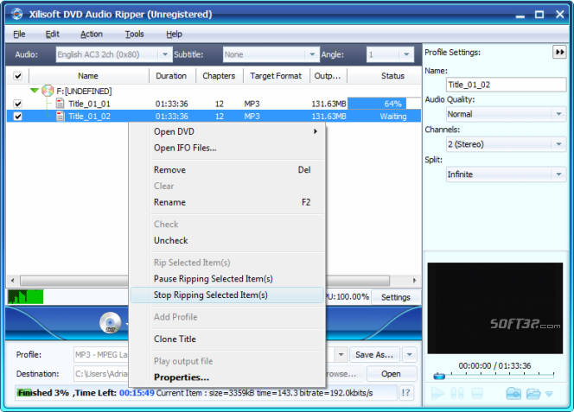Viewport: 574px width, 412px height.
Task: Click the file icon of Title_01_02
Action: [60, 116]
